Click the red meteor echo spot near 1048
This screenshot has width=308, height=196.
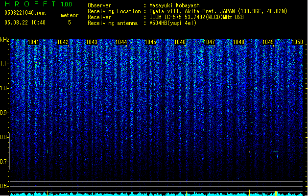point(249,152)
